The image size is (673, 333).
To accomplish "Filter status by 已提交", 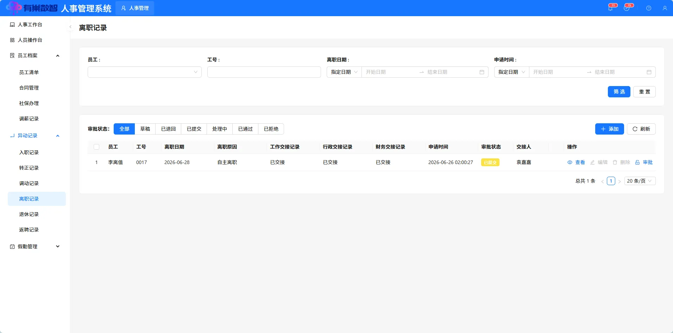I will pyautogui.click(x=194, y=129).
